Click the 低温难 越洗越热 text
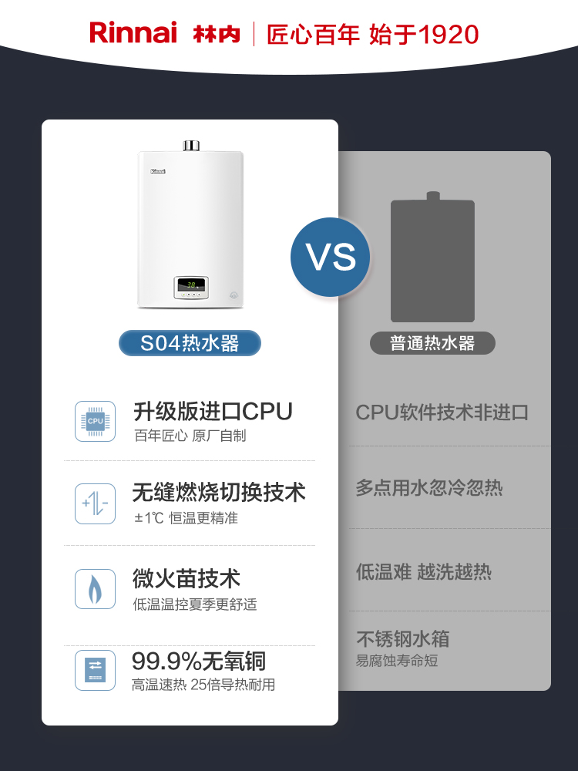The height and width of the screenshot is (771, 578). click(x=424, y=572)
